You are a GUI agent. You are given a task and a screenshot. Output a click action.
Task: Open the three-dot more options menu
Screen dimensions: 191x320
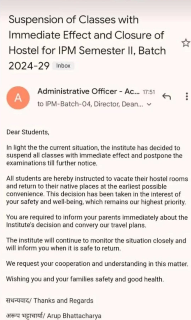pos(186,97)
